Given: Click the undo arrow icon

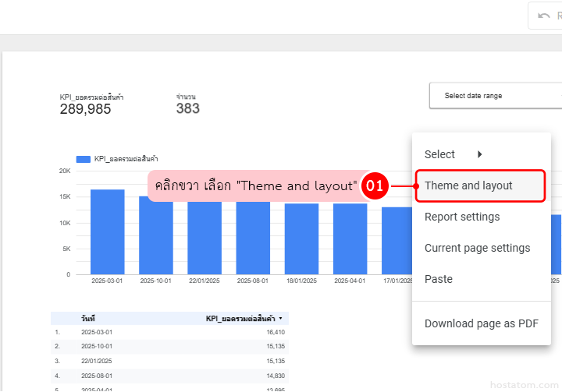Looking at the screenshot, I should [544, 16].
